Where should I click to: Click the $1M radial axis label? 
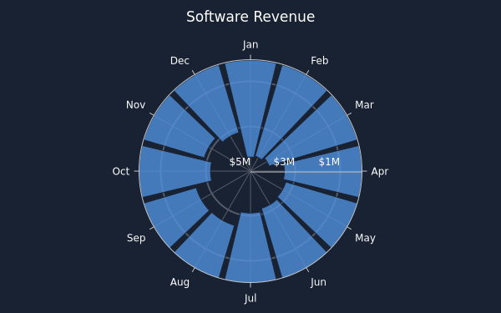pyautogui.click(x=329, y=162)
